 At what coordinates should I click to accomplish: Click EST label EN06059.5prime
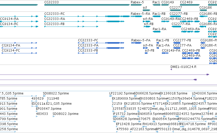(151, 114)
